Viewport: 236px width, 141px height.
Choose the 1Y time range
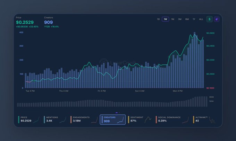[194, 19]
